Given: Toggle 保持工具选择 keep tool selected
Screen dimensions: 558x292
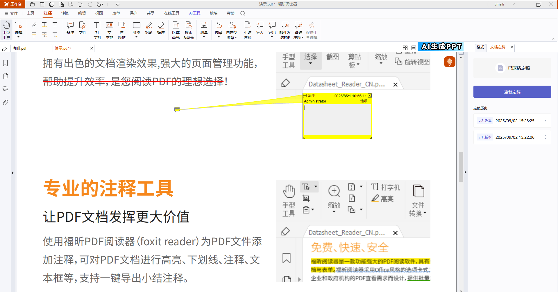Looking at the screenshot, I should coord(312,30).
